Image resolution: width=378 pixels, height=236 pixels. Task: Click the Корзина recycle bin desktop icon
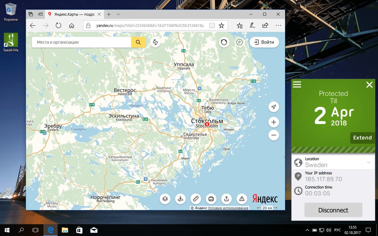coord(11,12)
